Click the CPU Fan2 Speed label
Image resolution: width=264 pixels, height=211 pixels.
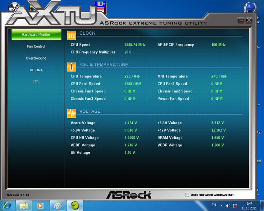point(172,84)
